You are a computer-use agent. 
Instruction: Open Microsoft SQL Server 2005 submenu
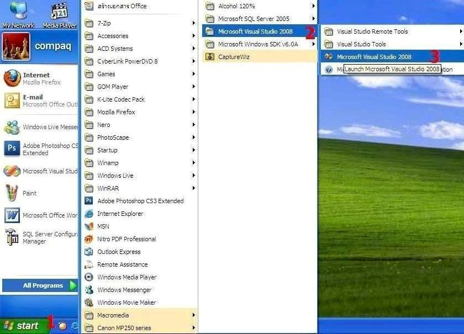[259, 19]
